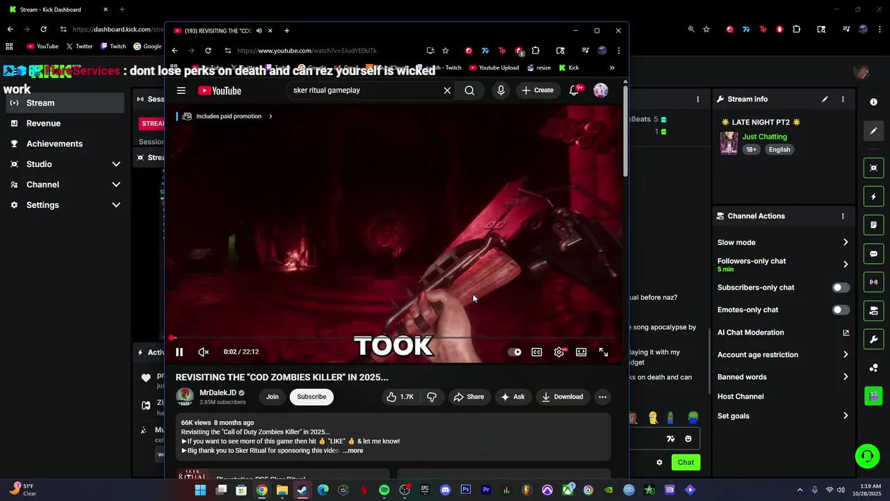
Task: Toggle Emotes-only chat switch
Action: [x=841, y=310]
